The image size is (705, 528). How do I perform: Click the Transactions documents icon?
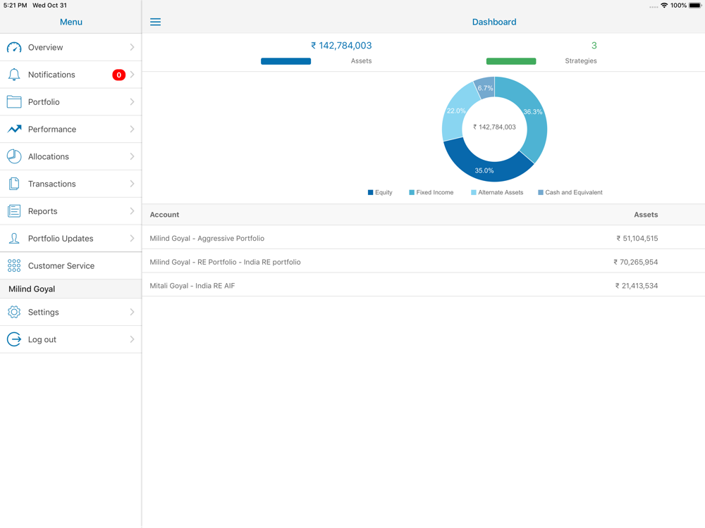(14, 184)
